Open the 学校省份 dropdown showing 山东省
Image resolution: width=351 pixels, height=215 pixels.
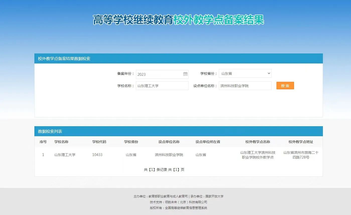pos(245,74)
